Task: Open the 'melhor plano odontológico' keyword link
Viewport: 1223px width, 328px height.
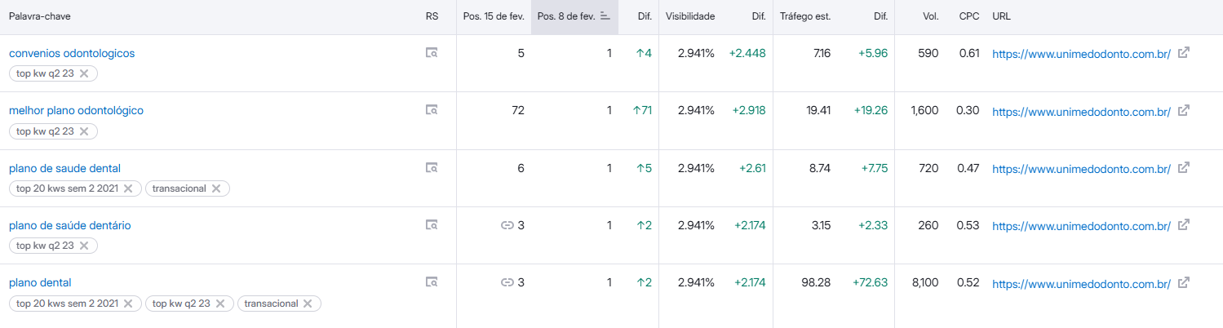Action: click(76, 110)
